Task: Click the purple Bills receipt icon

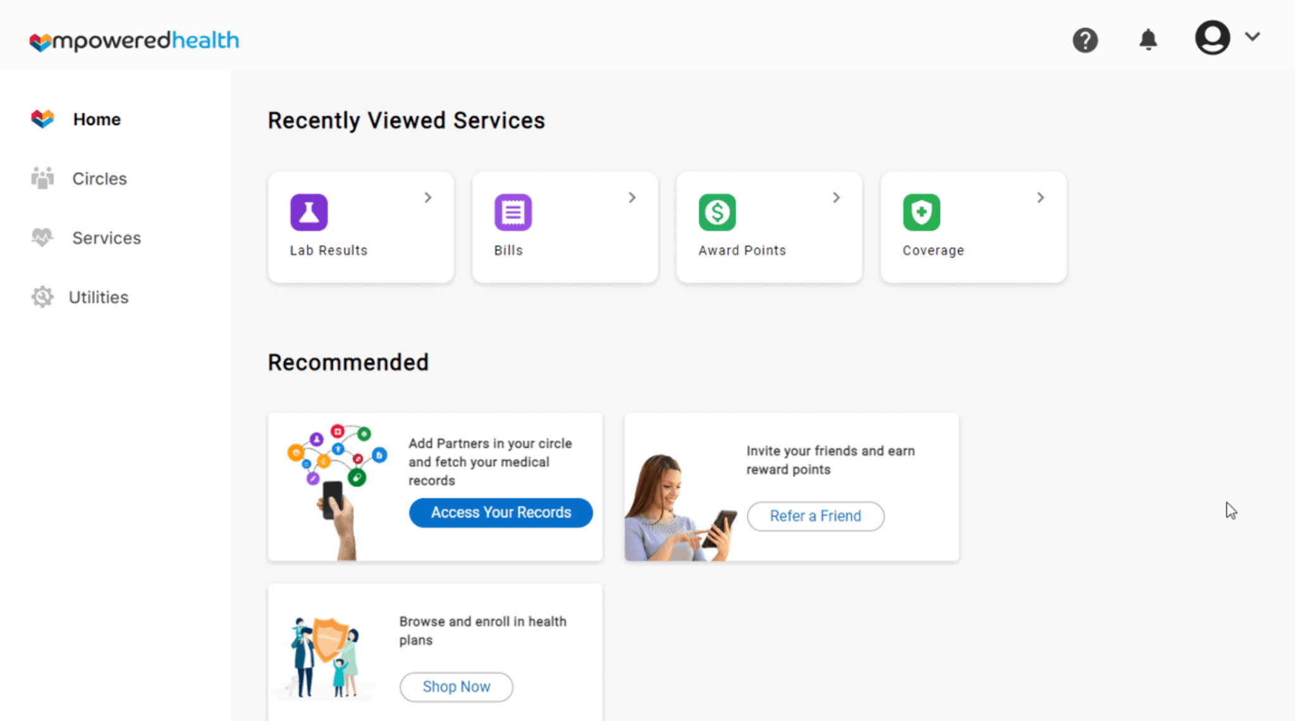Action: coord(513,212)
